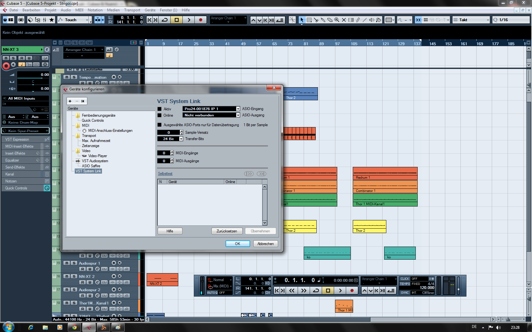The height and width of the screenshot is (332, 532).
Task: Enable the Aktiv checkbox
Action: coord(160,109)
